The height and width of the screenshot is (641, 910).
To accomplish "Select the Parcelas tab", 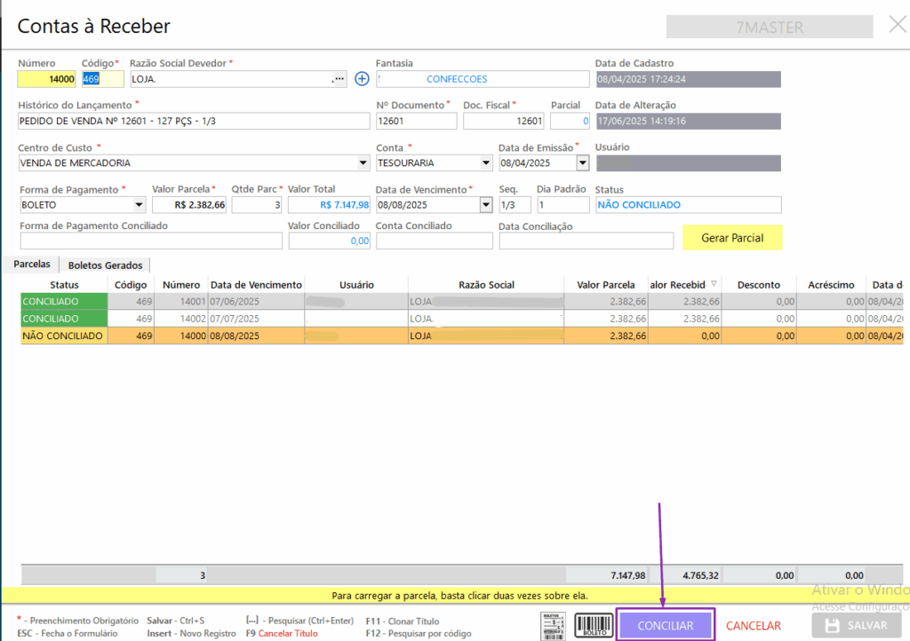I will (32, 265).
